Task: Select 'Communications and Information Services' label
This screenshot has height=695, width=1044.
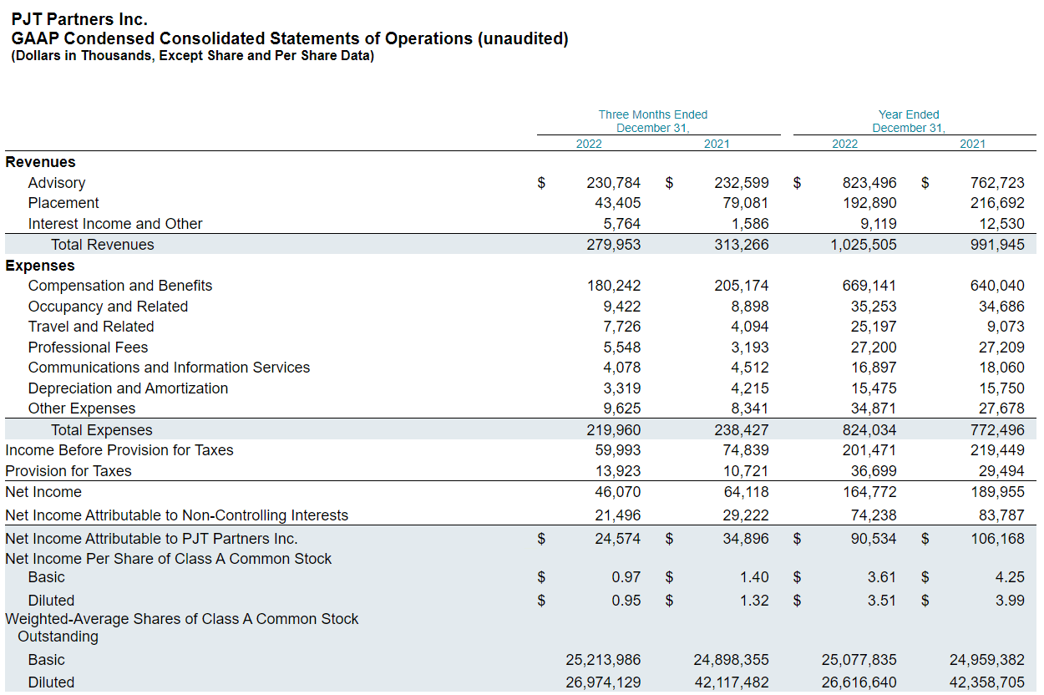Action: pos(169,368)
